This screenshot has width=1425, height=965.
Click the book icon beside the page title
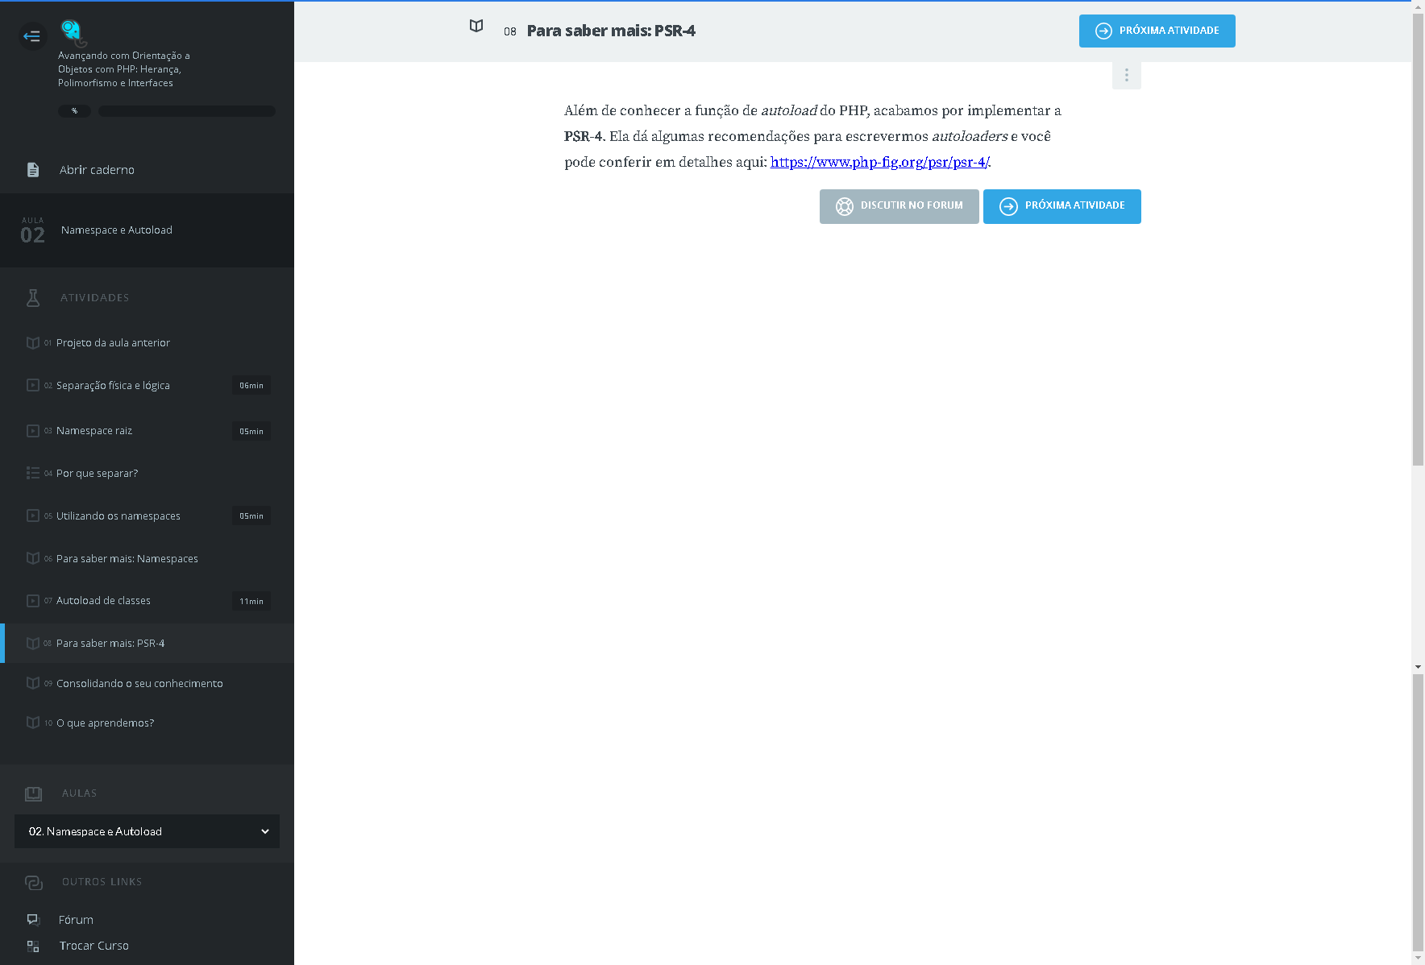pos(476,27)
